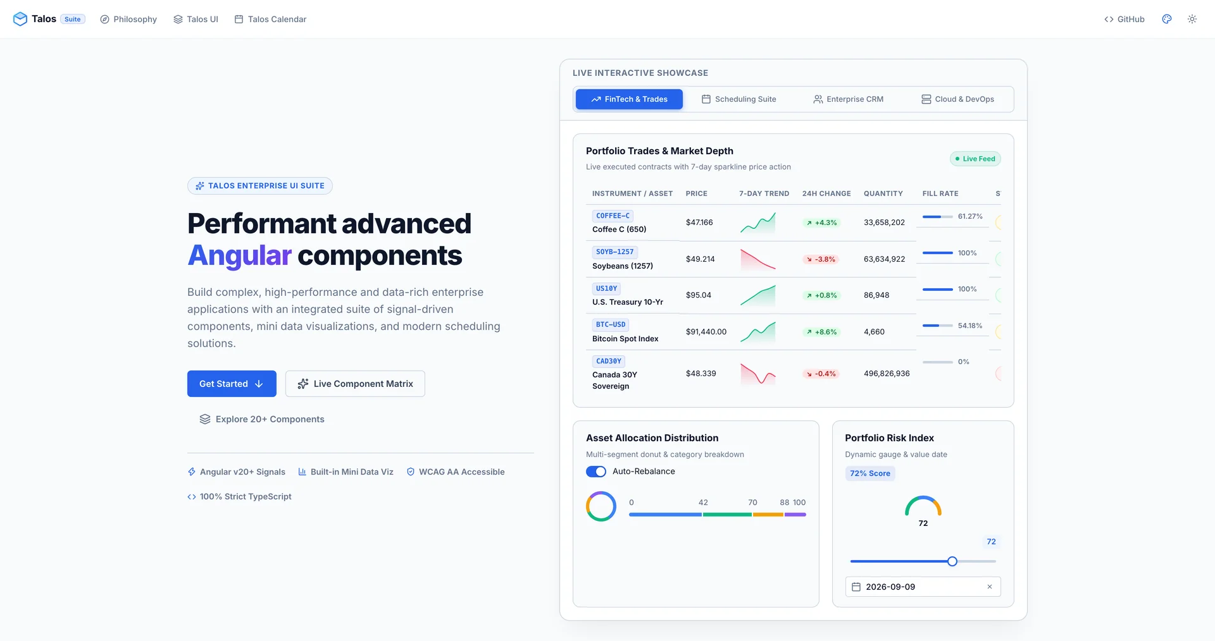
Task: Click sparkle icon in Talos Enterprise badge
Action: pyautogui.click(x=200, y=186)
